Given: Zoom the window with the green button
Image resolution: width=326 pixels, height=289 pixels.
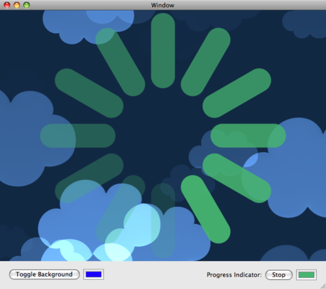Looking at the screenshot, I should pyautogui.click(x=27, y=5).
